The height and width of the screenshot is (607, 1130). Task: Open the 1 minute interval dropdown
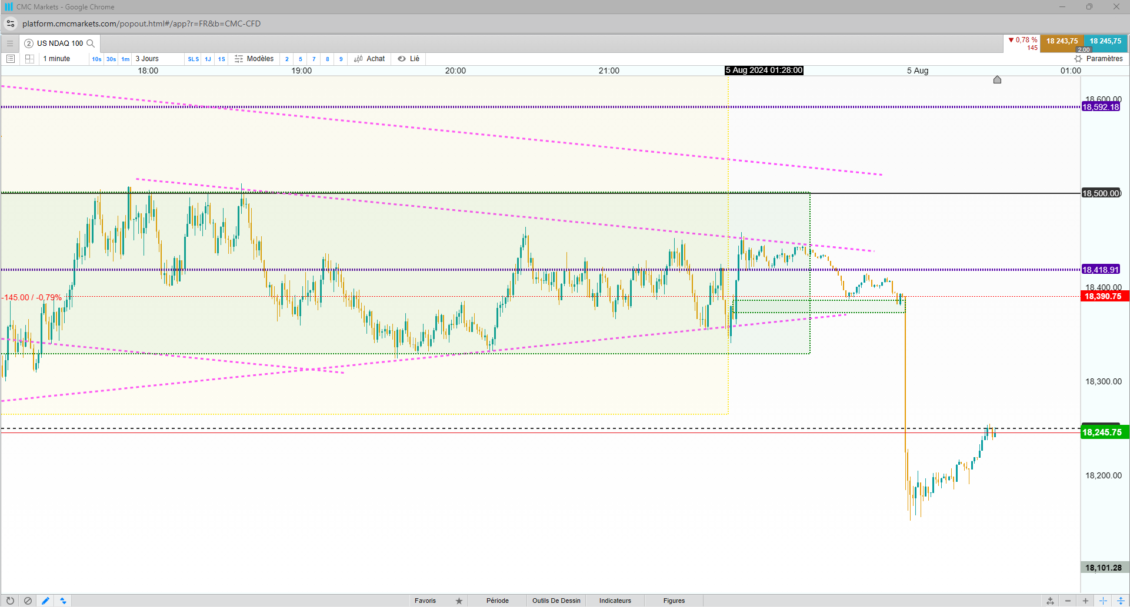pos(64,59)
